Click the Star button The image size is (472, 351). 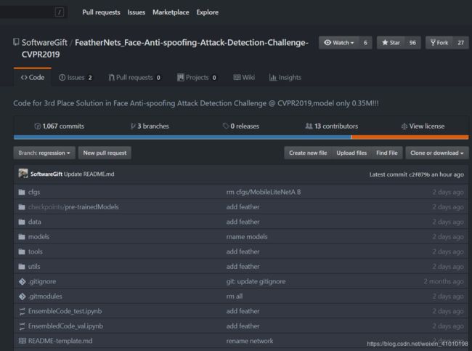pos(391,43)
